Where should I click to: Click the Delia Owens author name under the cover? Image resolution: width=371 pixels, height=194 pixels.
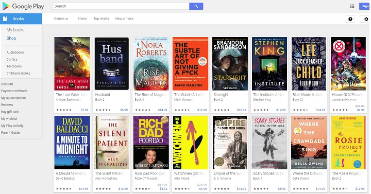coord(300,179)
